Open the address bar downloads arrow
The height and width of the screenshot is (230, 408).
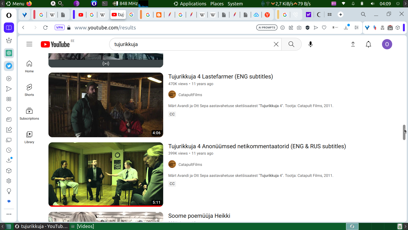coord(346,28)
